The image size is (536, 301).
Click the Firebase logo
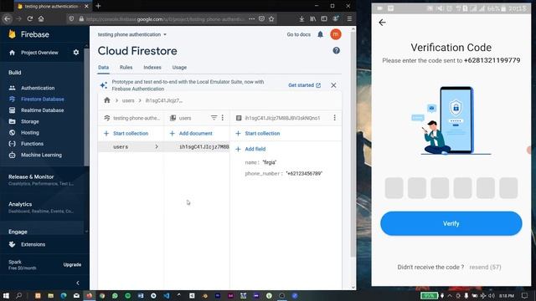(x=28, y=34)
